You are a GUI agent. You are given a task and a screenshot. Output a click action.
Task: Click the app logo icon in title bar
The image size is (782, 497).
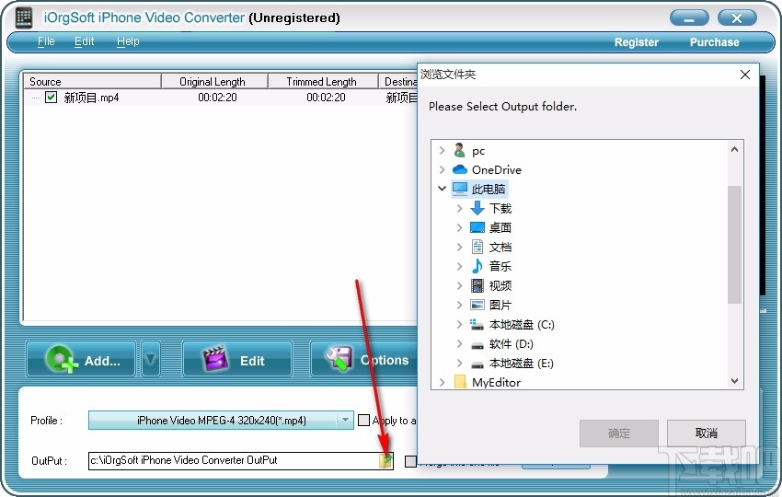pyautogui.click(x=23, y=17)
